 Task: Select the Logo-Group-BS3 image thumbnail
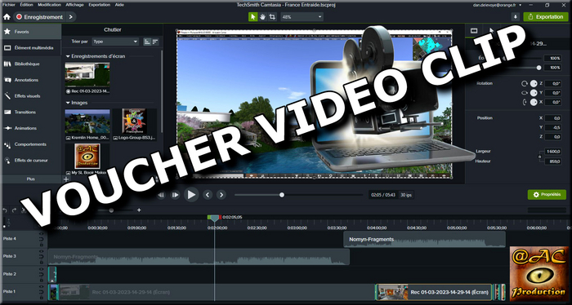pyautogui.click(x=135, y=122)
